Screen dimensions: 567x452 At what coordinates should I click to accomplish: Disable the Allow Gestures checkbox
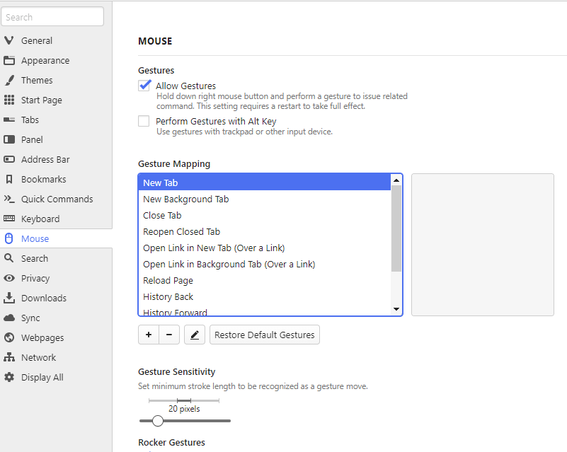[x=144, y=86]
